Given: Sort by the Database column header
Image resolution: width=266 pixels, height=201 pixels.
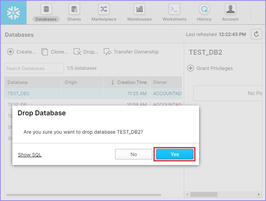Looking at the screenshot, I should [x=33, y=82].
